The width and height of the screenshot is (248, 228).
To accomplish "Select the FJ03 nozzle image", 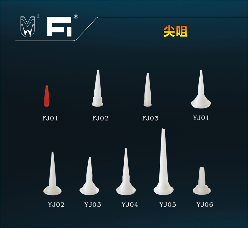I will click(x=148, y=90).
